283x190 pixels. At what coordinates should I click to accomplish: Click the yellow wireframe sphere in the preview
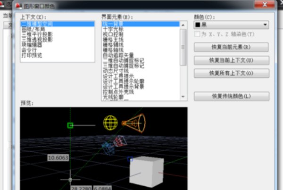pyautogui.click(x=110, y=123)
